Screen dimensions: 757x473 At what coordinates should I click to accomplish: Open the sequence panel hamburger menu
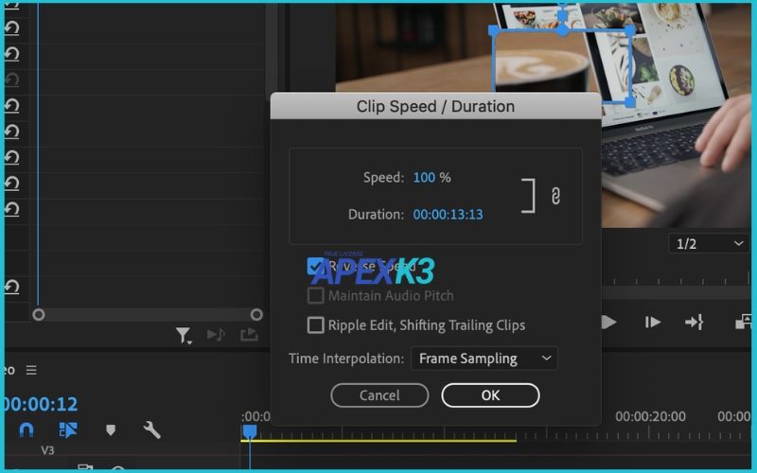pos(31,370)
